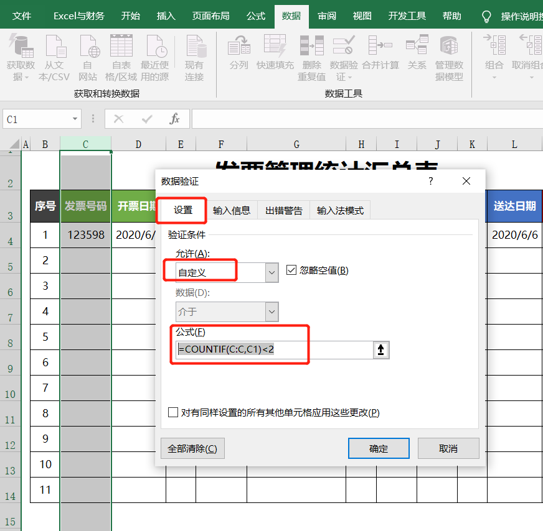Expand the 允许 dropdown showing 自定义
Screen dimensions: 543x531
271,272
